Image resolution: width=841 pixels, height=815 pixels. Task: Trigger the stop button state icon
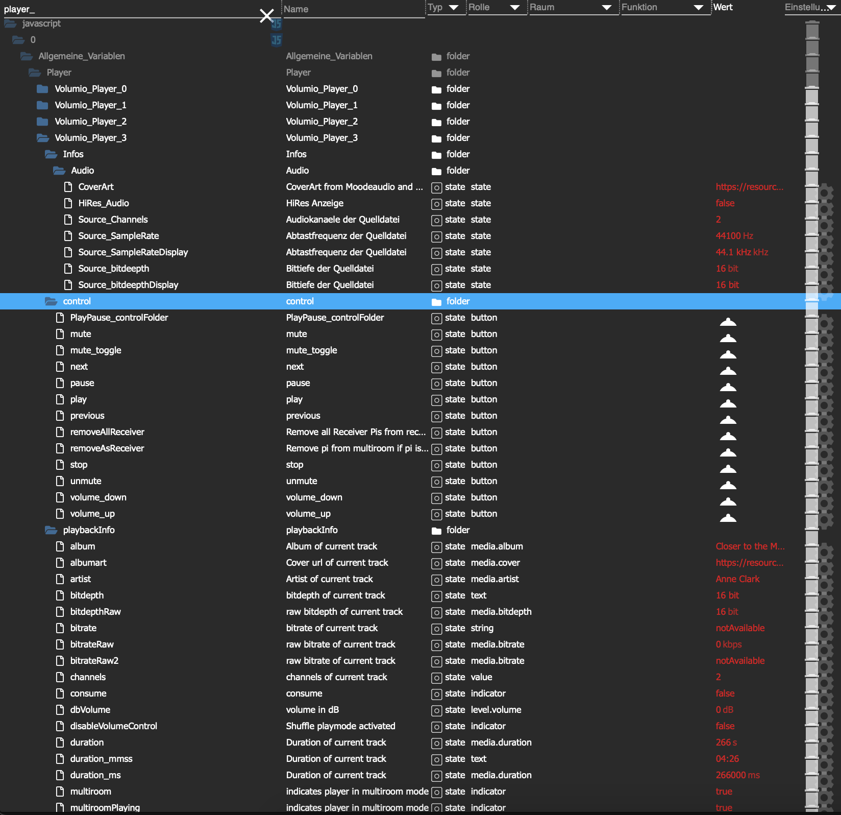pyautogui.click(x=728, y=469)
